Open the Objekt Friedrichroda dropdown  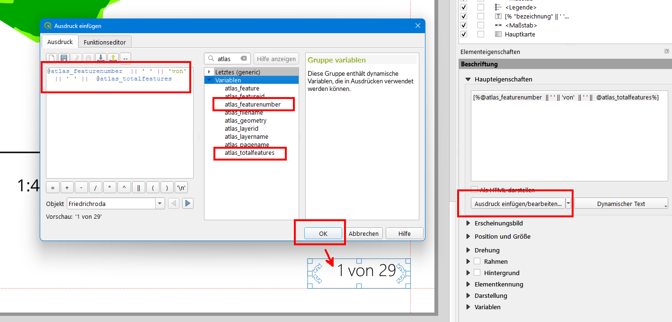tap(160, 204)
